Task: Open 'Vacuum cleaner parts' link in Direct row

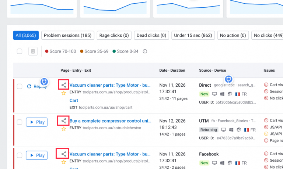Action: point(110,85)
